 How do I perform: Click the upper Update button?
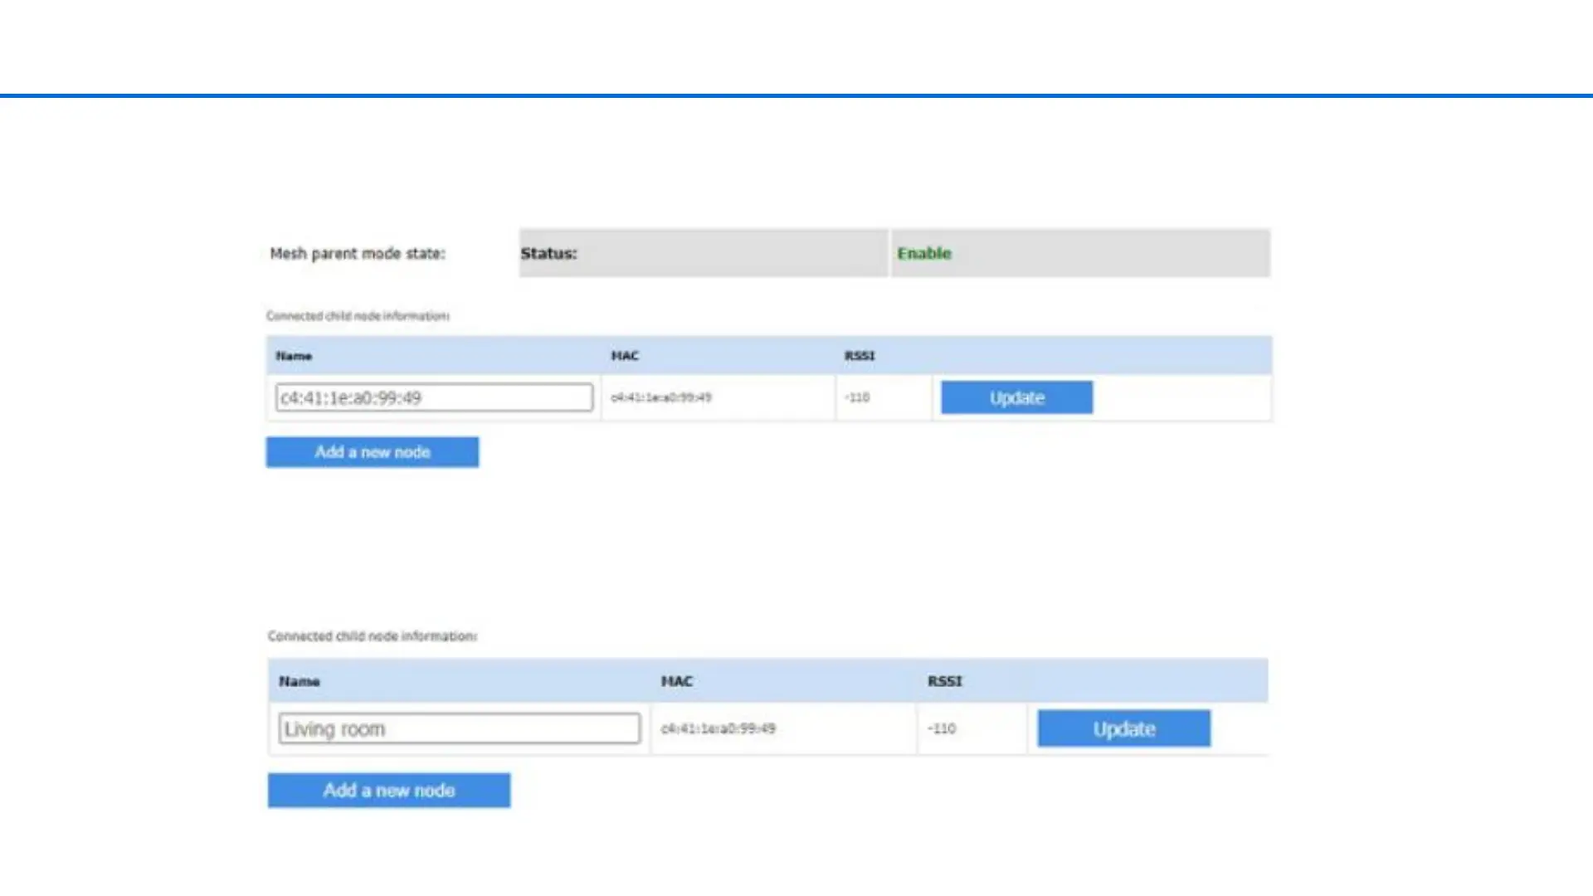(x=1016, y=397)
